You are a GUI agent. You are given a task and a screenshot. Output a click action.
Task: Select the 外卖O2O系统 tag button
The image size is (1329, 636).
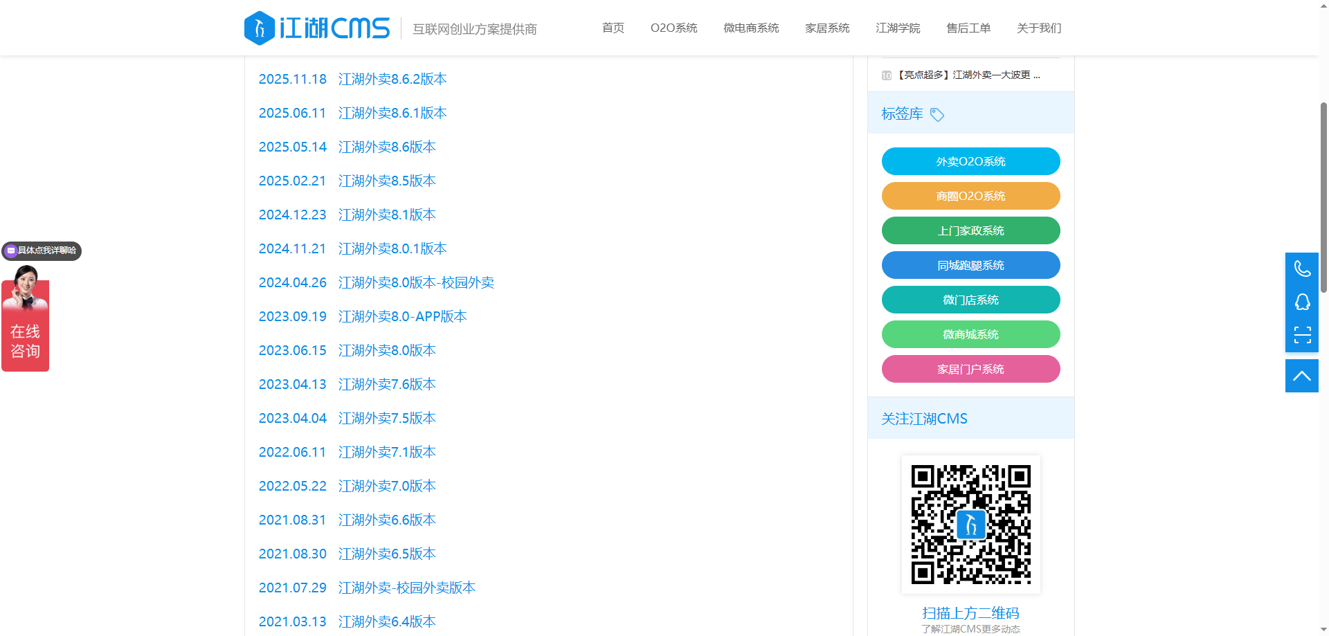[x=970, y=161]
